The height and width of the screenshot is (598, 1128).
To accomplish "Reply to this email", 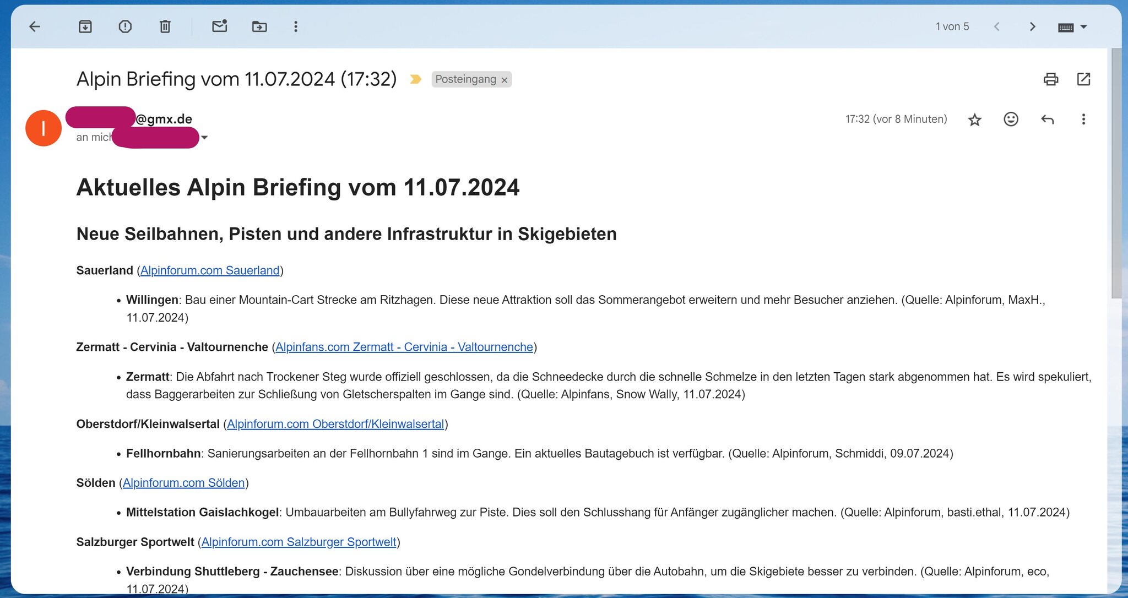I will [x=1047, y=119].
